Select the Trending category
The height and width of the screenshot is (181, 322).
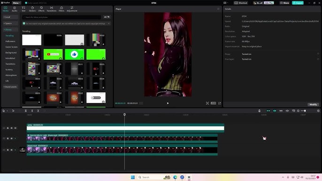pos(9,36)
